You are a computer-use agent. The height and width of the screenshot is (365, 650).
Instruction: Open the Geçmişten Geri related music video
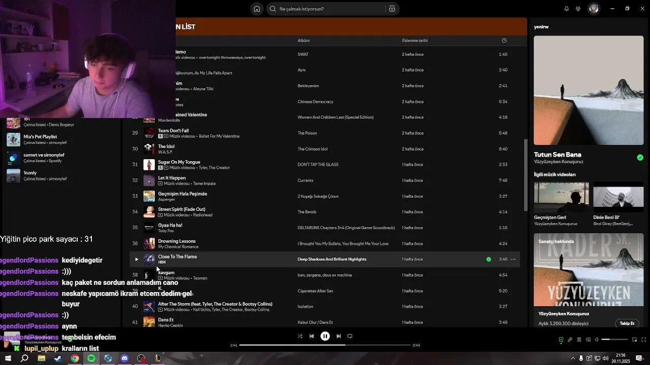pos(561,204)
